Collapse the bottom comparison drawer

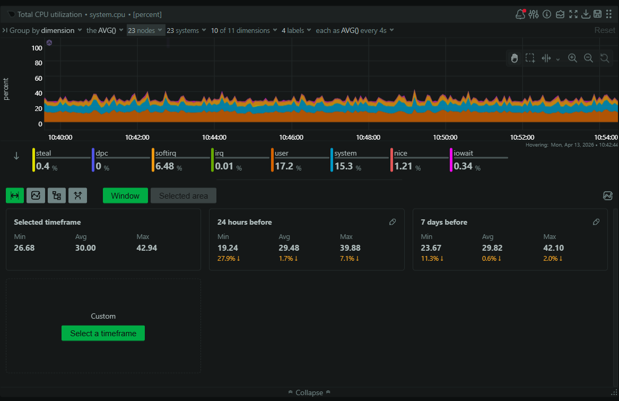coord(309,393)
